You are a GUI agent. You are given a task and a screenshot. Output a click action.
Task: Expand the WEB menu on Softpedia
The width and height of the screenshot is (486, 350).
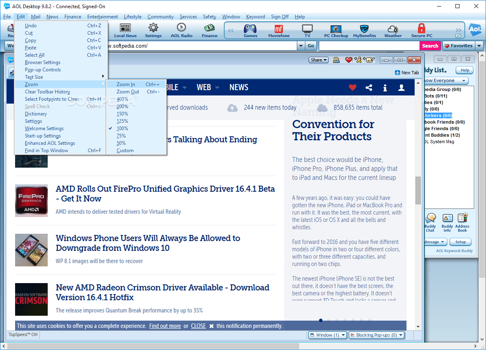pyautogui.click(x=208, y=87)
